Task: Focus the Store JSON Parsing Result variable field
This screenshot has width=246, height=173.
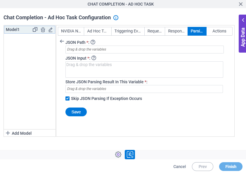Action: click(x=144, y=89)
